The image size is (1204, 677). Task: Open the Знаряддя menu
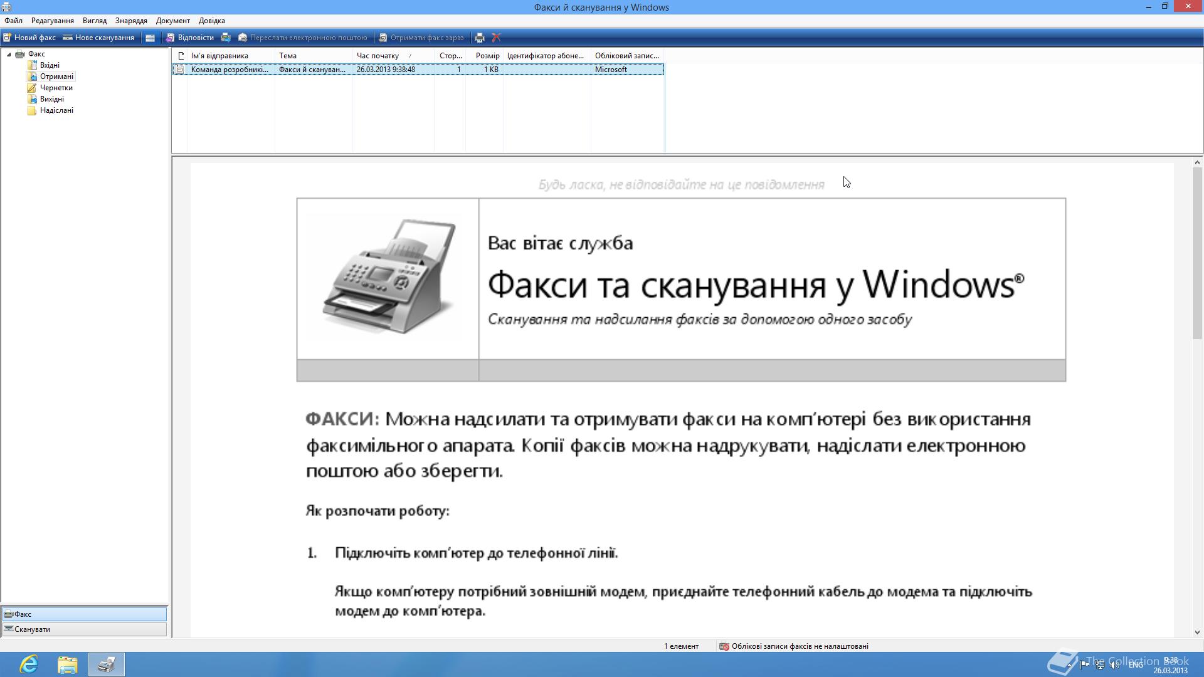point(131,21)
